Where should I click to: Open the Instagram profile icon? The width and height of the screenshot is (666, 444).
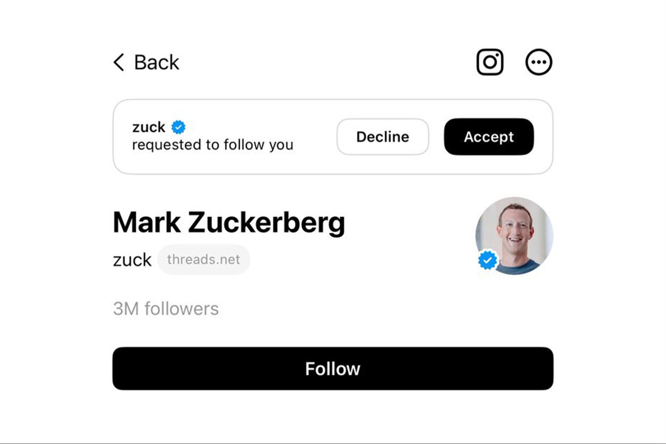pyautogui.click(x=490, y=62)
